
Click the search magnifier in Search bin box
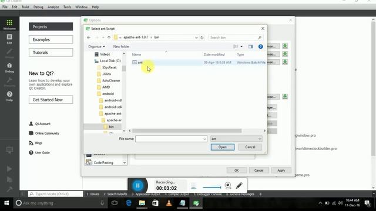260,38
